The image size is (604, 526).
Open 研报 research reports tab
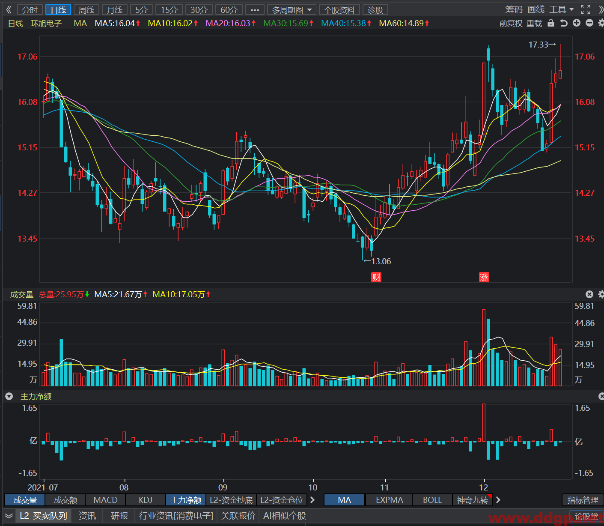[x=119, y=516]
